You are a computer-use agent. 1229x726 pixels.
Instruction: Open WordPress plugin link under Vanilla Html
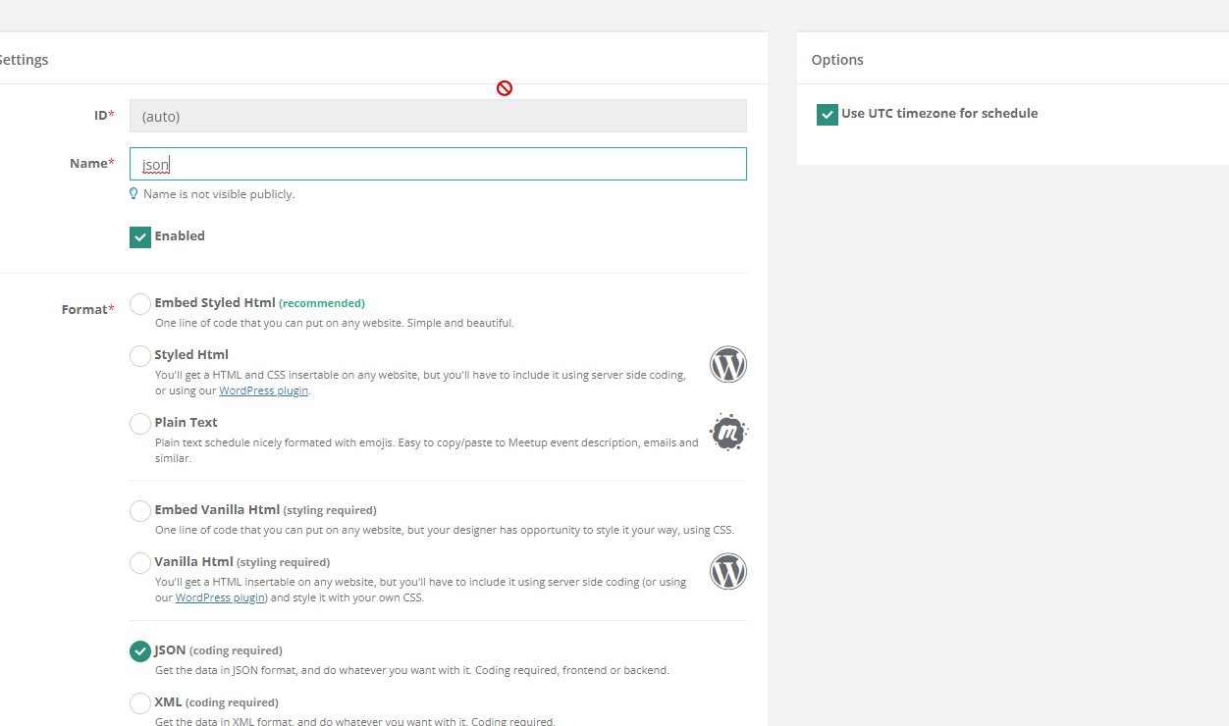coord(221,597)
